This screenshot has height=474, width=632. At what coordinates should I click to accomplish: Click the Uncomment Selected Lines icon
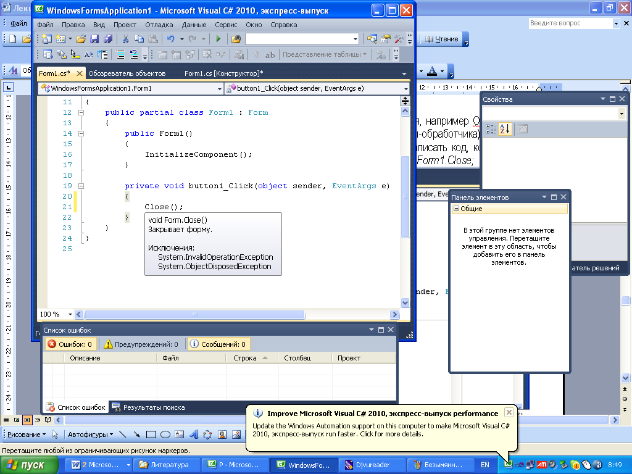(134, 54)
